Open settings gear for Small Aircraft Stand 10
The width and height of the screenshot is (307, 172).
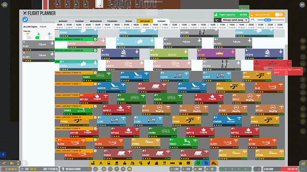click(x=95, y=73)
